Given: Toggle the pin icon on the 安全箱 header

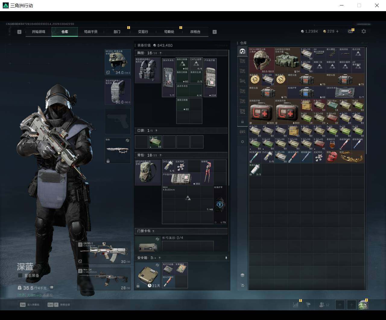Looking at the screenshot, I should pyautogui.click(x=226, y=258).
